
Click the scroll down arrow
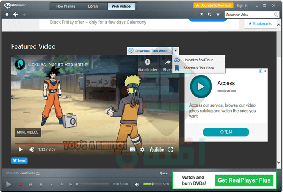point(279,162)
